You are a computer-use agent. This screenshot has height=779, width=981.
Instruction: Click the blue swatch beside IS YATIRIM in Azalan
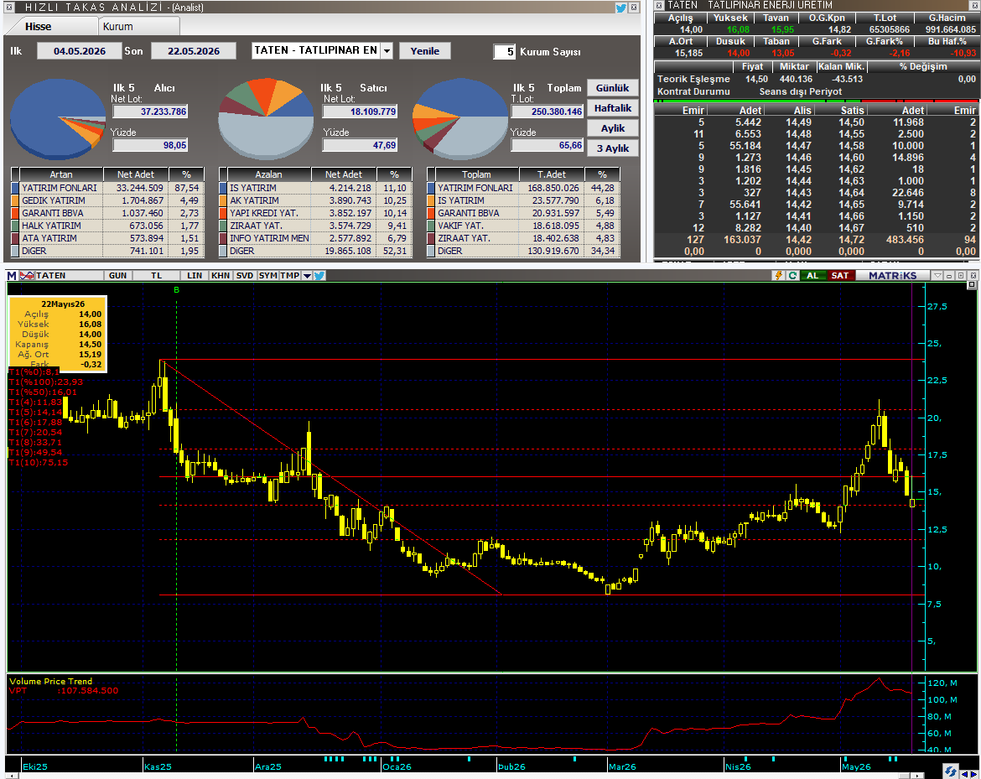[x=223, y=189]
